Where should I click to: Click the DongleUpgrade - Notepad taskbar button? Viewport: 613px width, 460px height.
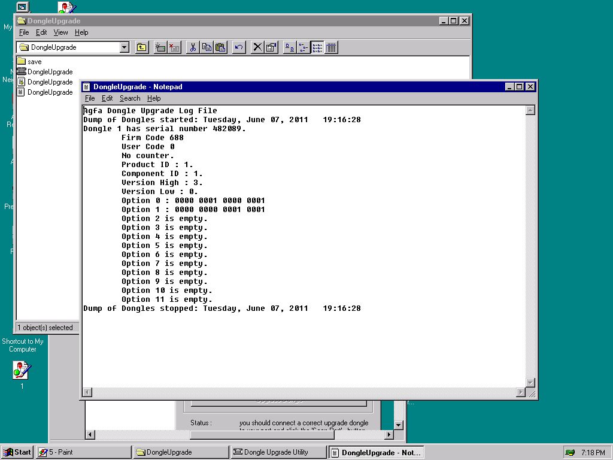tap(376, 452)
